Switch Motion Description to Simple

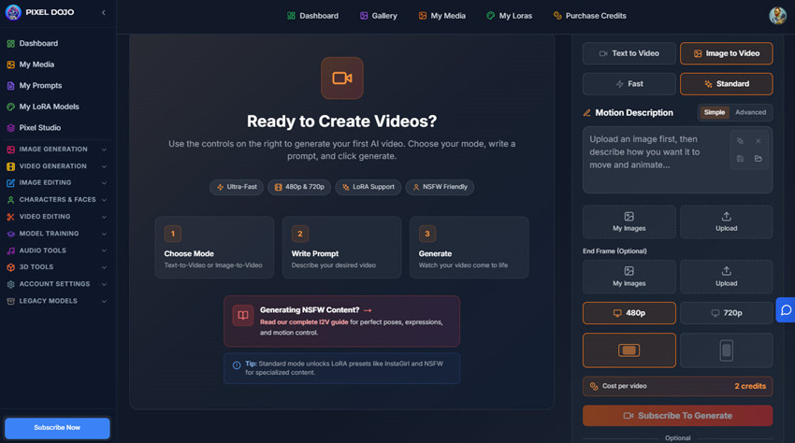pyautogui.click(x=715, y=112)
